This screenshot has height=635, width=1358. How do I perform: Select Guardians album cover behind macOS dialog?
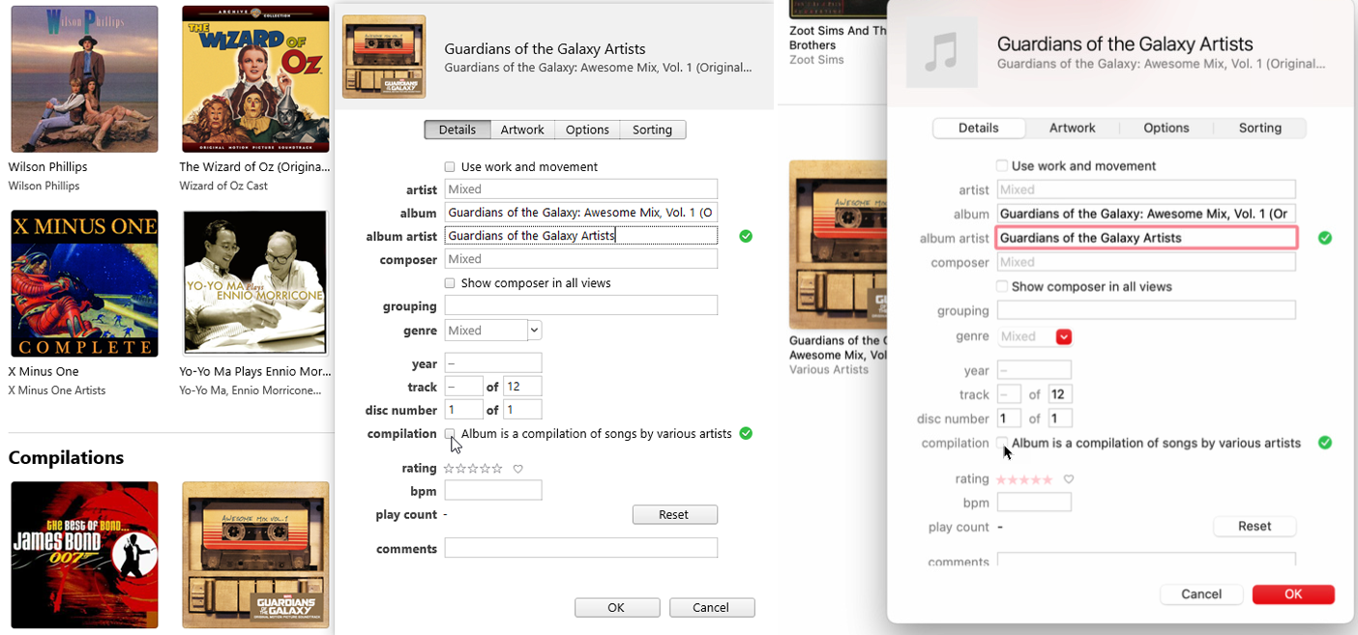tap(838, 245)
